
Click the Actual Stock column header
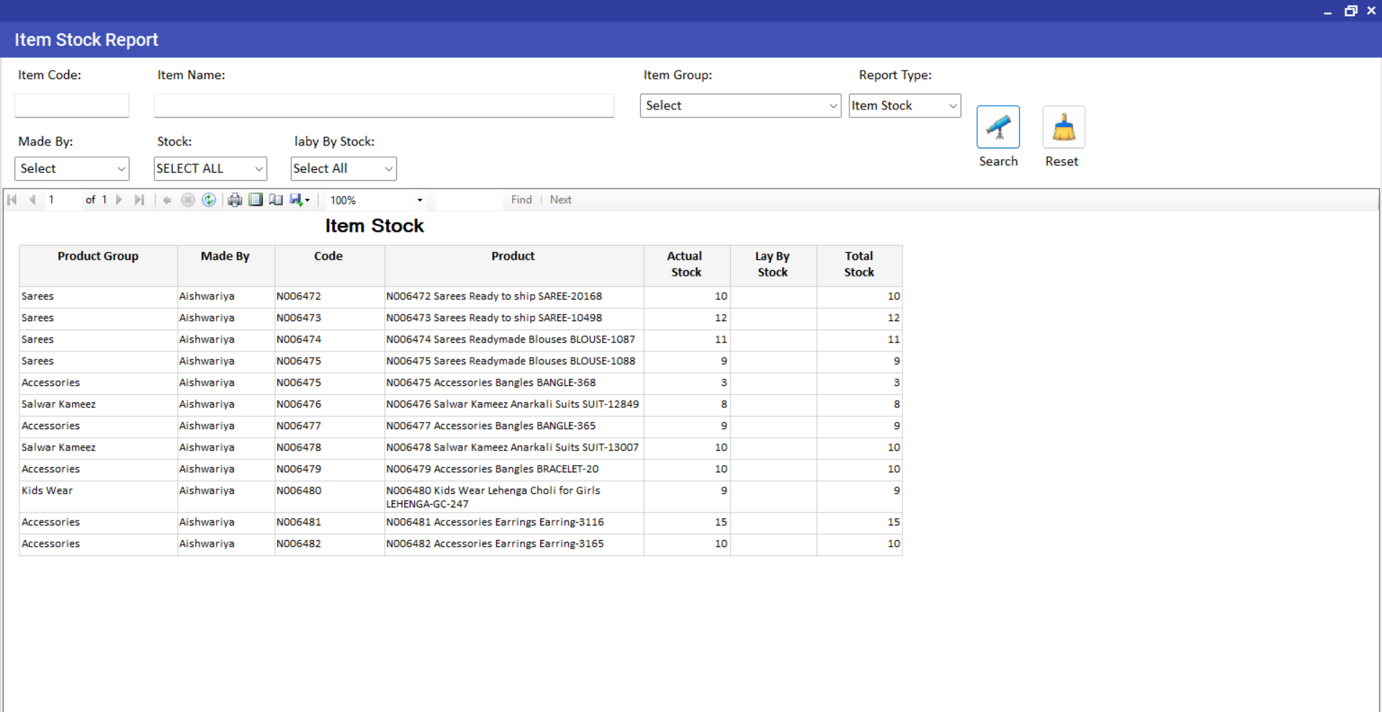coord(686,264)
